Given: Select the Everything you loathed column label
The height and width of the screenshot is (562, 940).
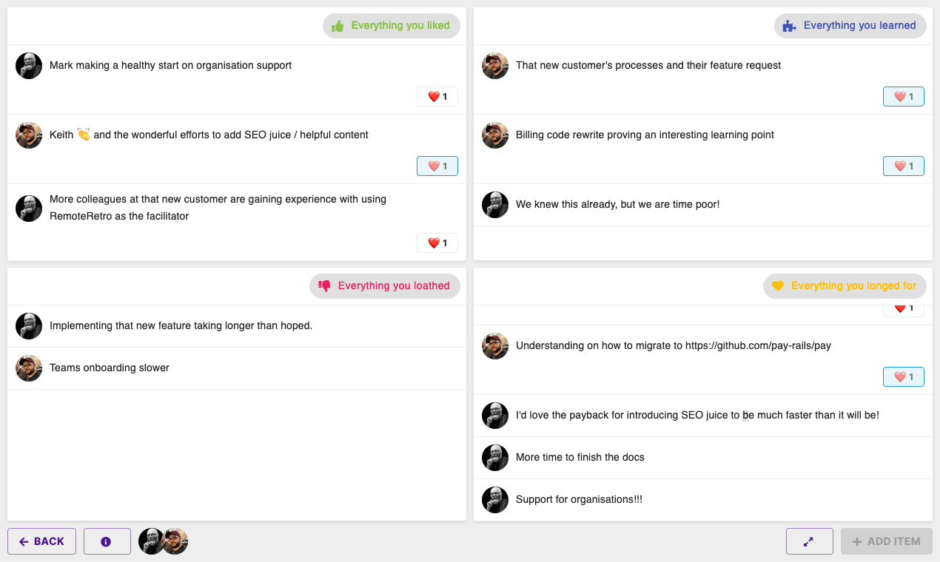Looking at the screenshot, I should pos(394,286).
